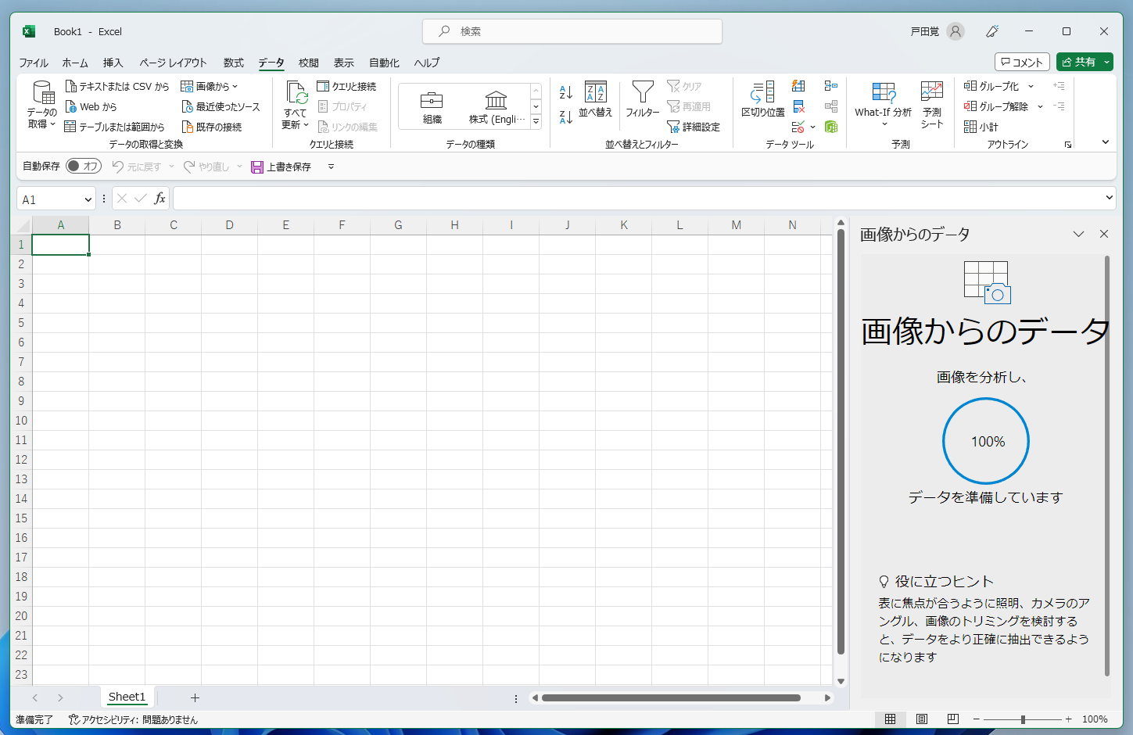The image size is (1133, 735).
Task: Switch to the 自動化 tab
Action: pos(385,63)
